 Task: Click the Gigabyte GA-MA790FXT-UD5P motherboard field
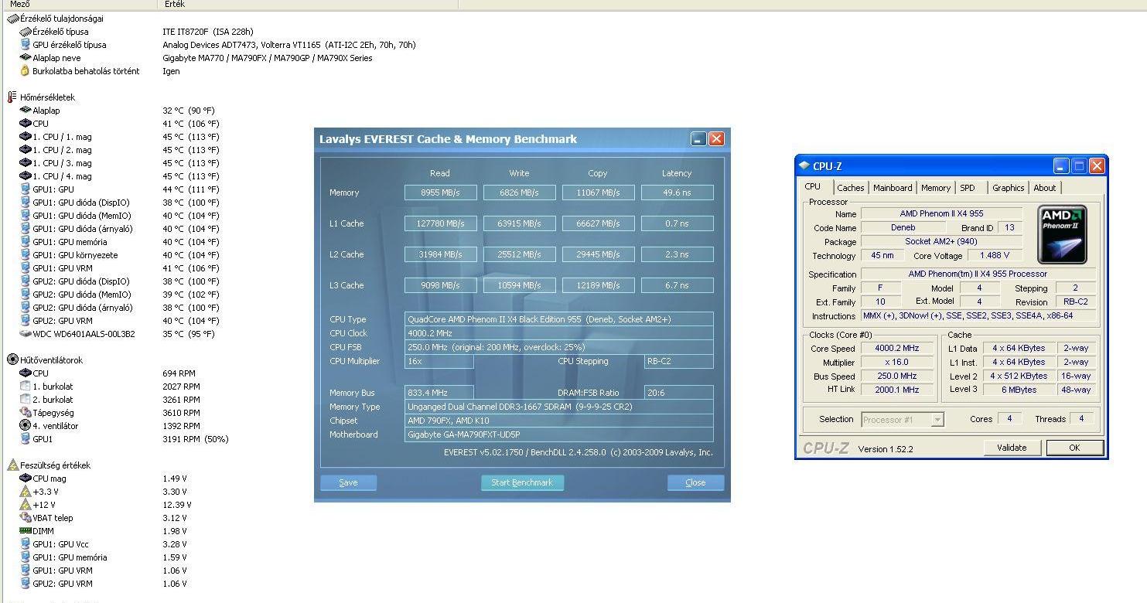coord(558,434)
